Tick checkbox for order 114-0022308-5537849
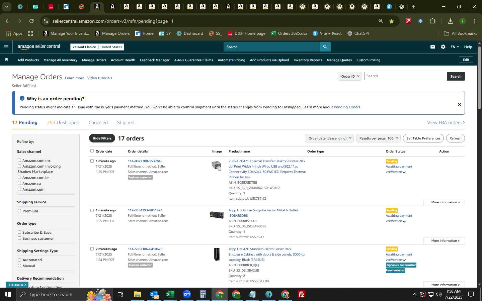This screenshot has height=301, width=482. [92, 161]
